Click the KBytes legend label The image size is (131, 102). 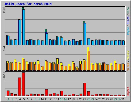click(x=128, y=92)
